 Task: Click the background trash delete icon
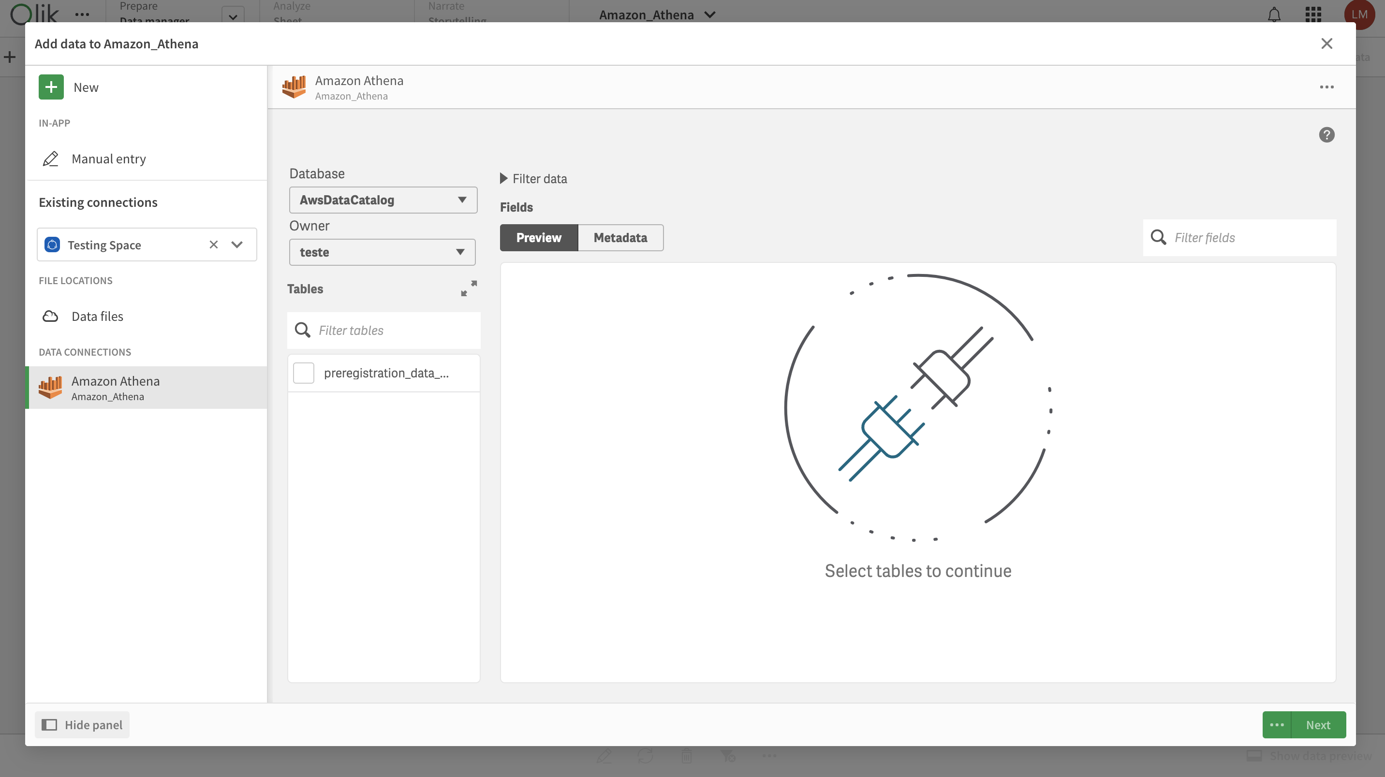(x=687, y=756)
